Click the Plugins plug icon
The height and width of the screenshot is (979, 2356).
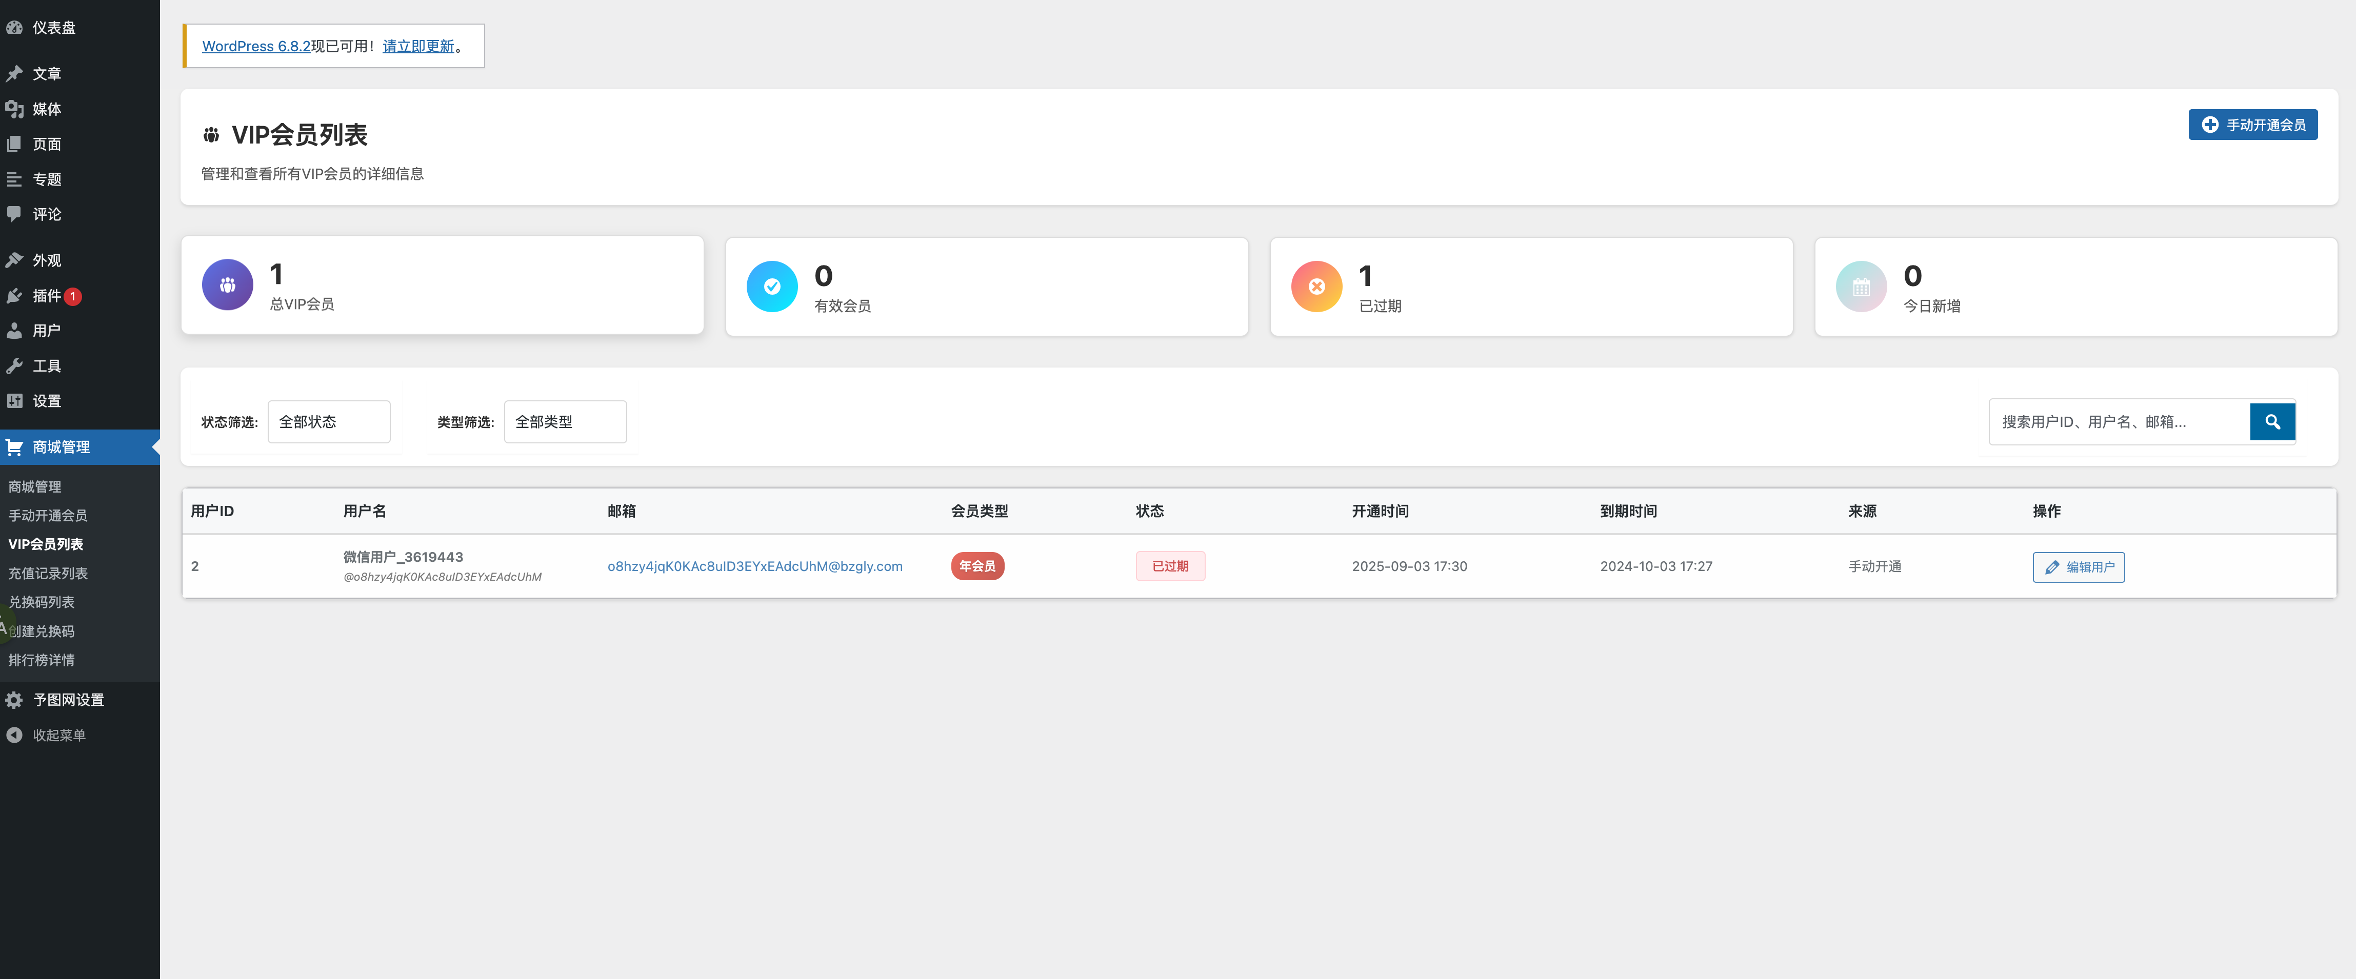(15, 295)
